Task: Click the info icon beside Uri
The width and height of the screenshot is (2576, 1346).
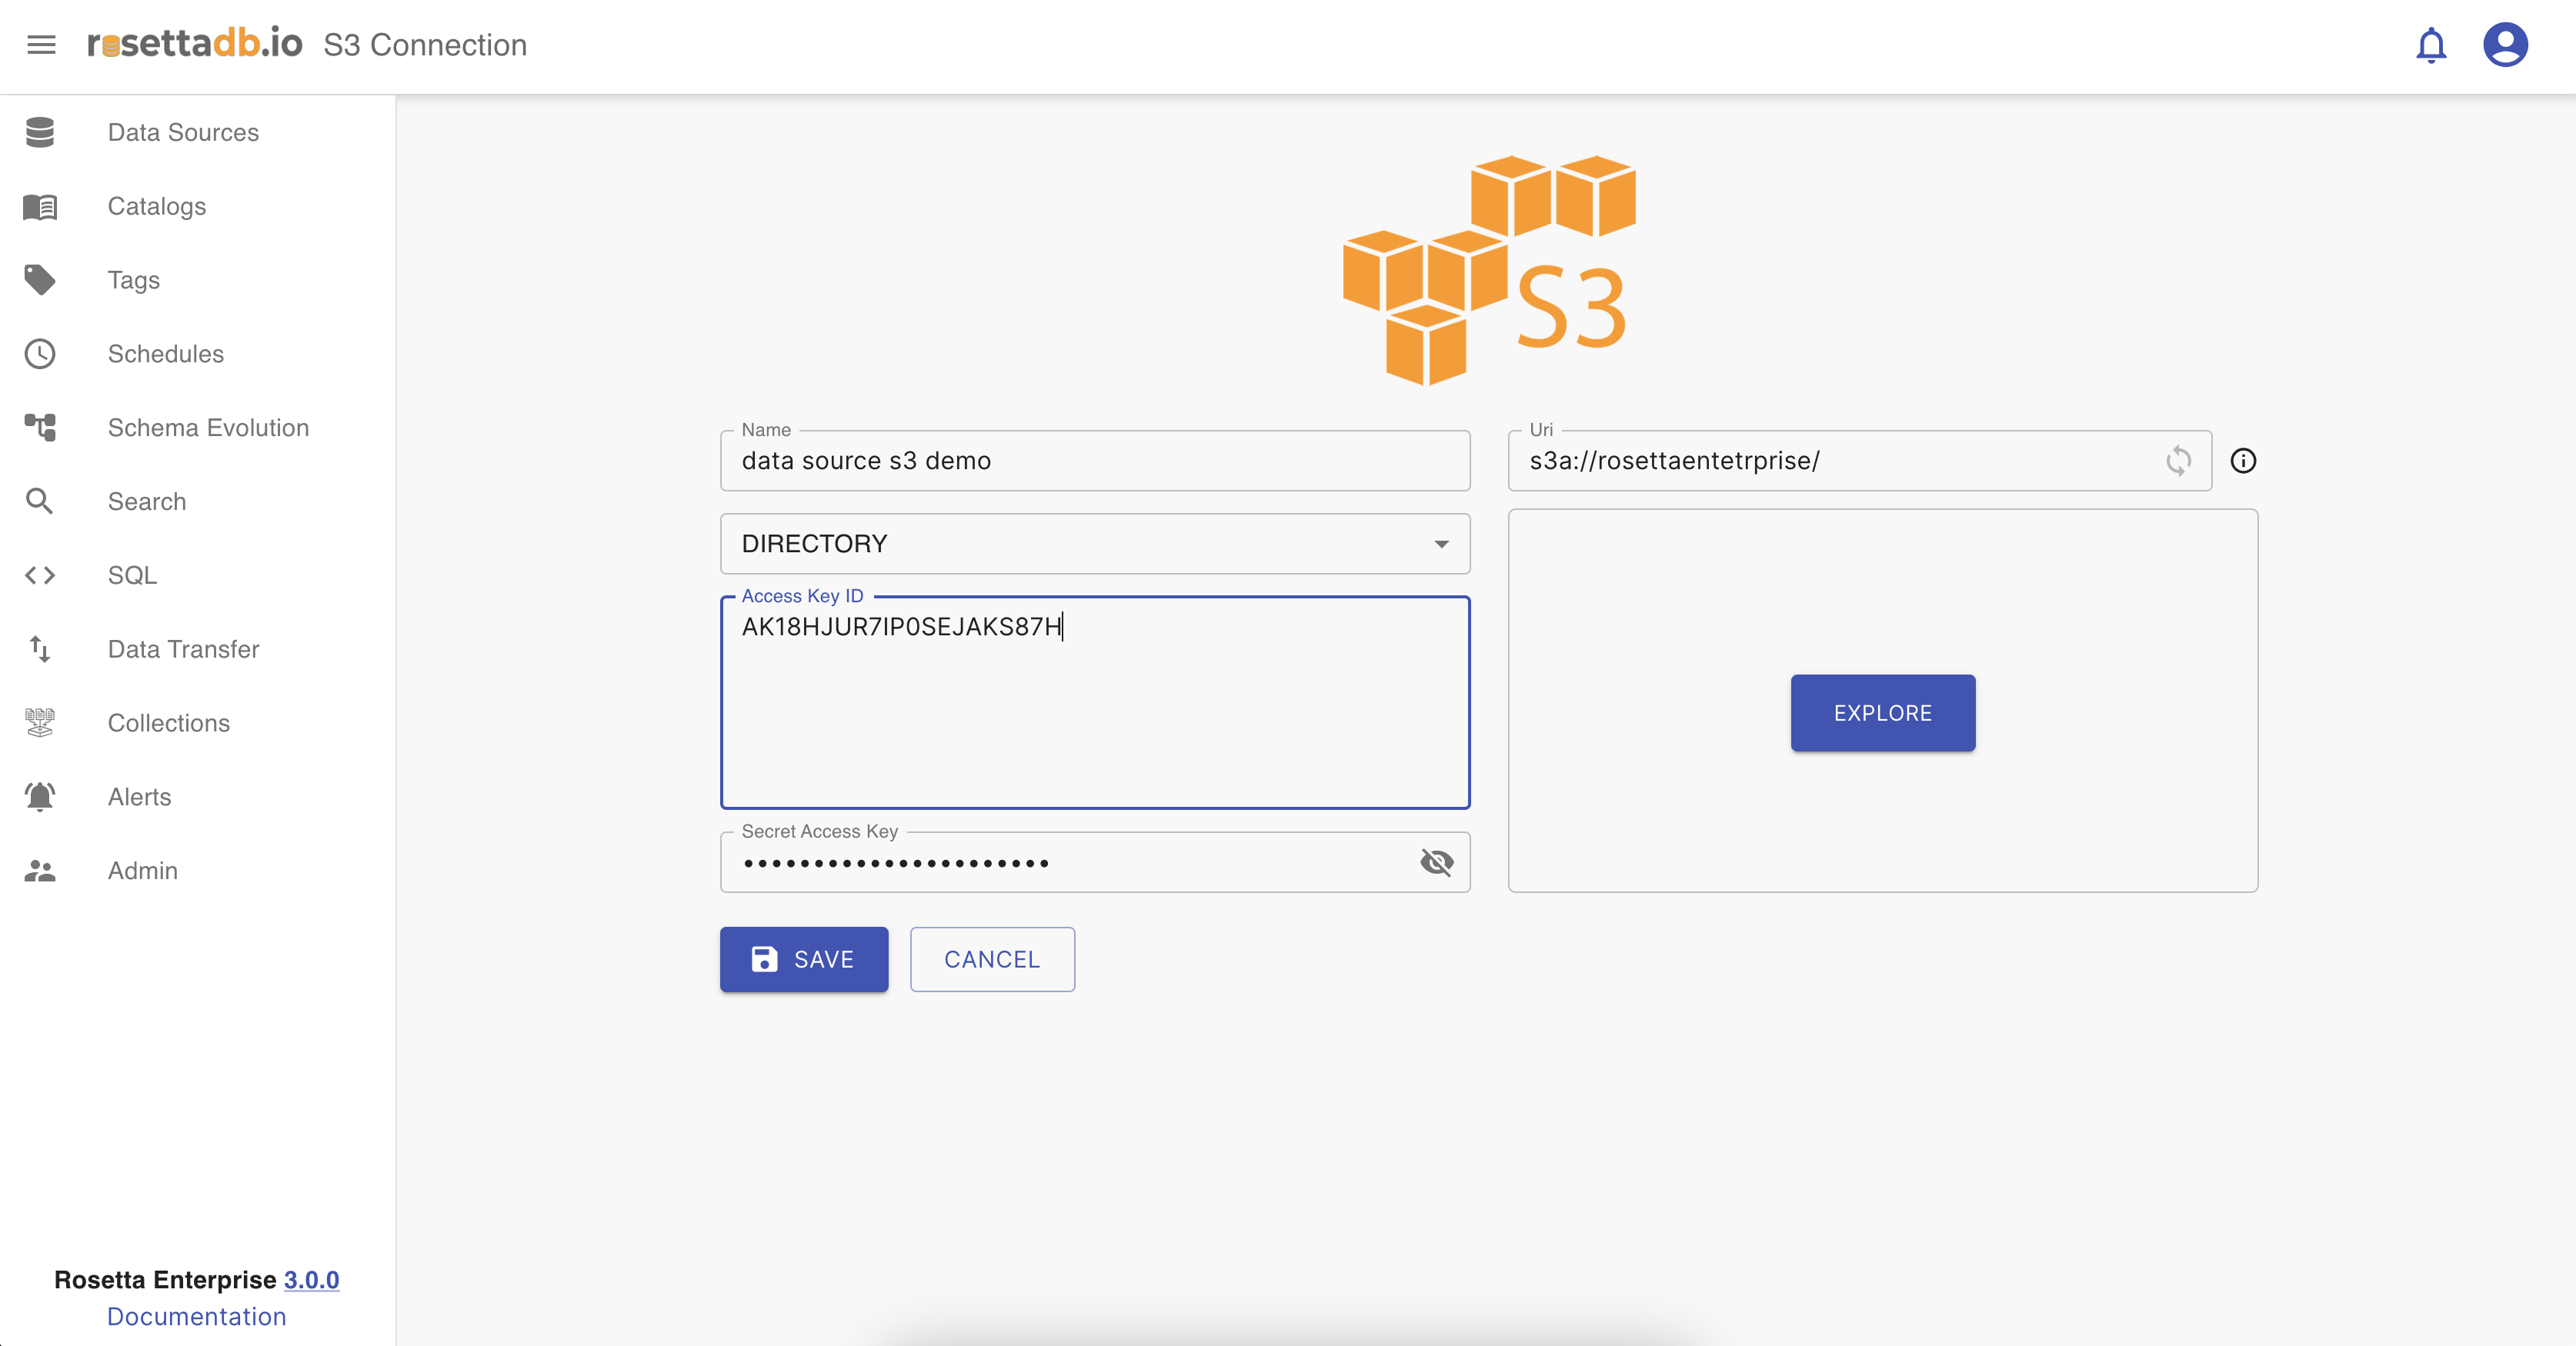Action: pyautogui.click(x=2243, y=461)
